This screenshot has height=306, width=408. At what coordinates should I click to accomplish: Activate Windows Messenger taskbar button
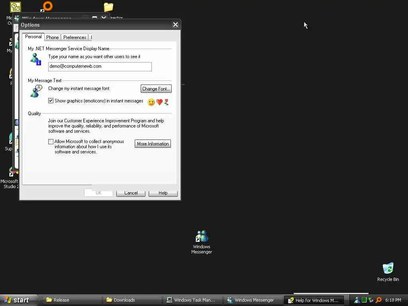(253, 300)
